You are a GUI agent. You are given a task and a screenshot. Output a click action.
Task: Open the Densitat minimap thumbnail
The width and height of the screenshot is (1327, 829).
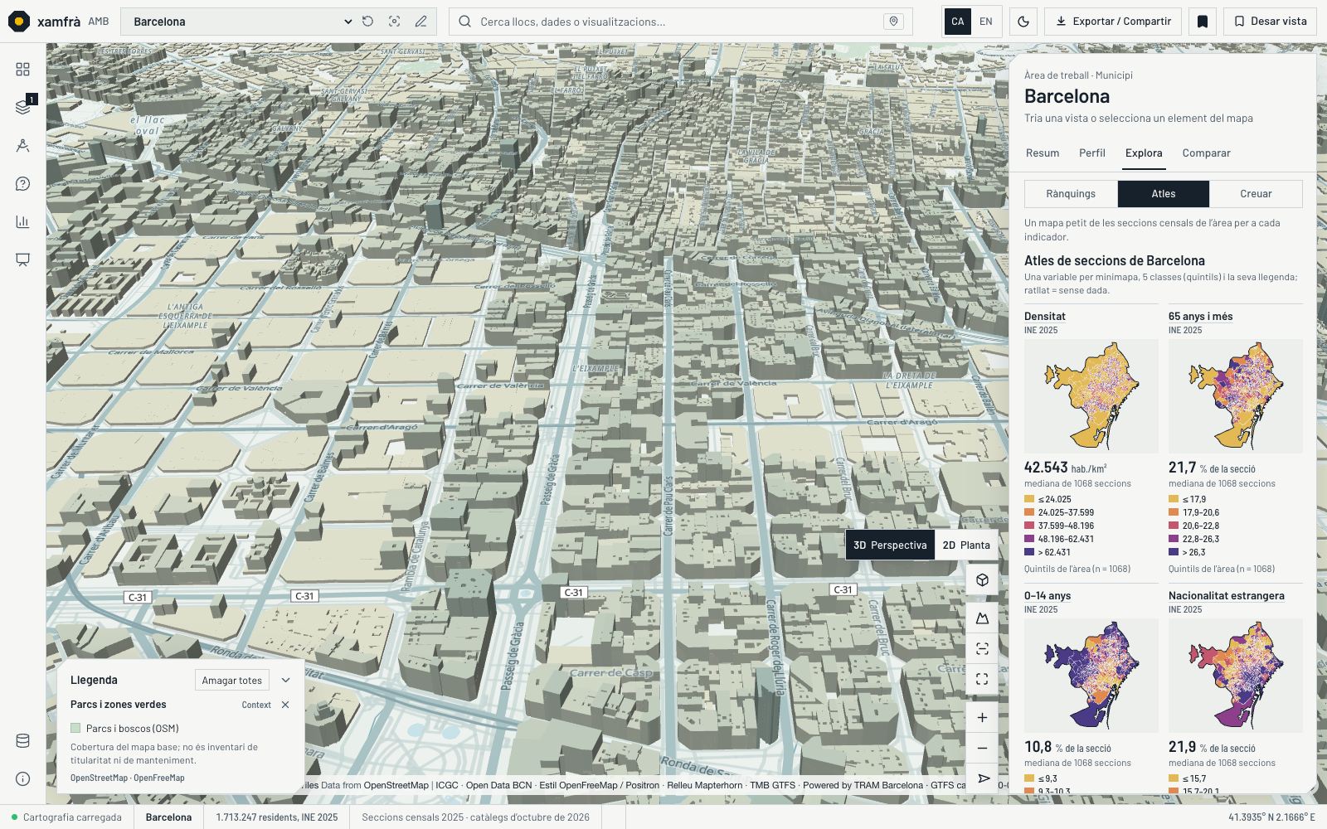pos(1091,396)
